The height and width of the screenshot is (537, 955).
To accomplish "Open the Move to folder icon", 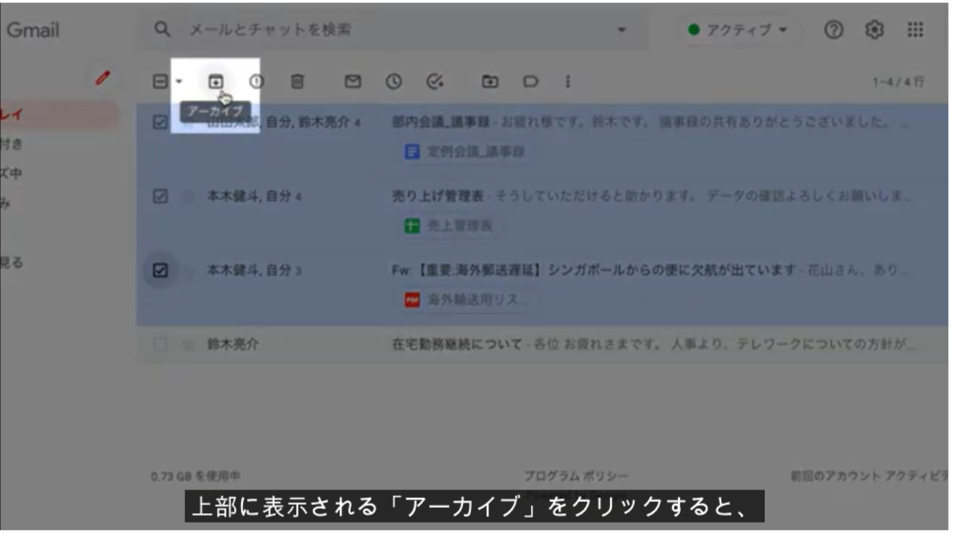I will point(490,81).
